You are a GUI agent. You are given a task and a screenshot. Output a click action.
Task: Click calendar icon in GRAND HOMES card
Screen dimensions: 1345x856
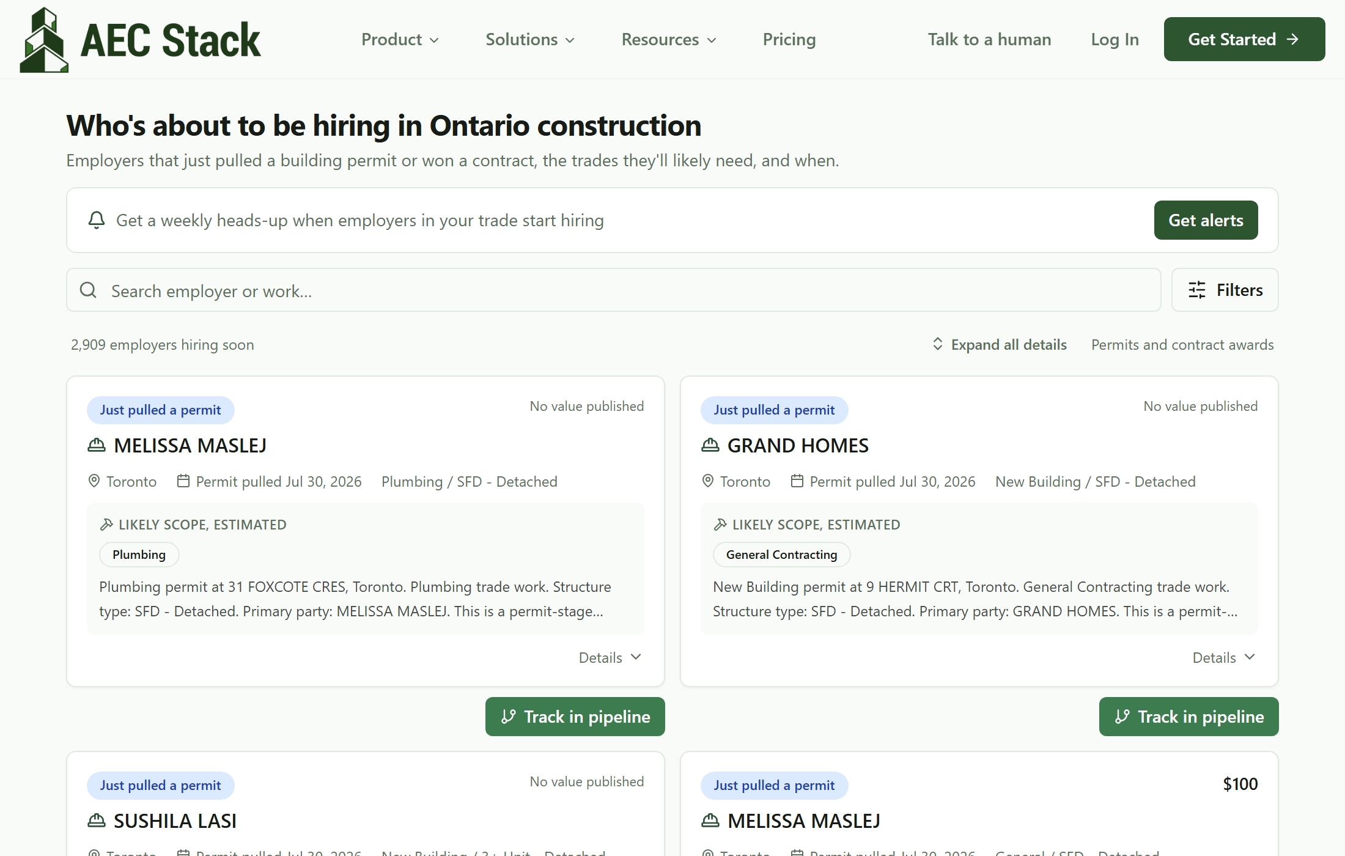(x=797, y=481)
